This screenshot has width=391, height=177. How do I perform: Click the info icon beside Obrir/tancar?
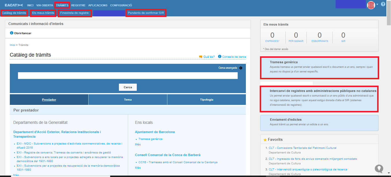pyautogui.click(x=12, y=33)
